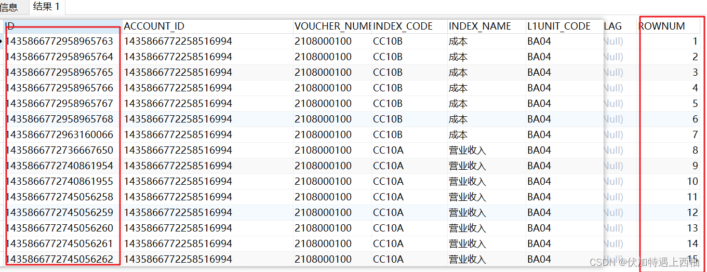Select 2108000100 voucher cell in ROWNUM 11 row
This screenshot has height=272, width=707.
[332, 197]
